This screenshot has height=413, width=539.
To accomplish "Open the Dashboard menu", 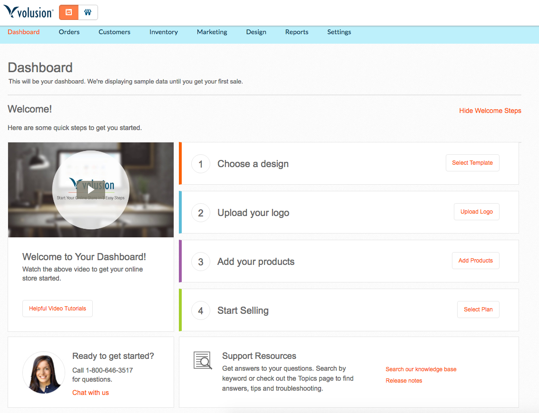I will pyautogui.click(x=24, y=32).
